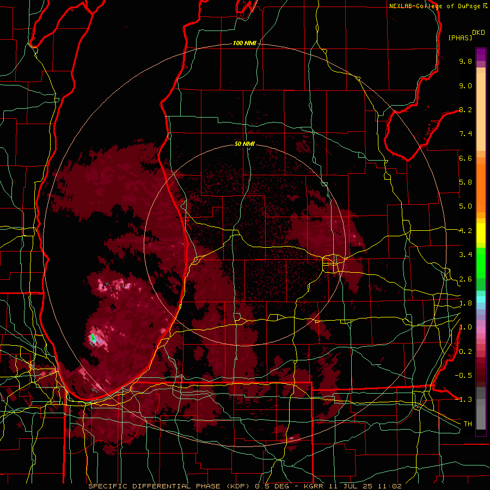Image resolution: width=490 pixels, height=490 pixels.
Task: Click the 0.2 scale value
Action: point(465,352)
